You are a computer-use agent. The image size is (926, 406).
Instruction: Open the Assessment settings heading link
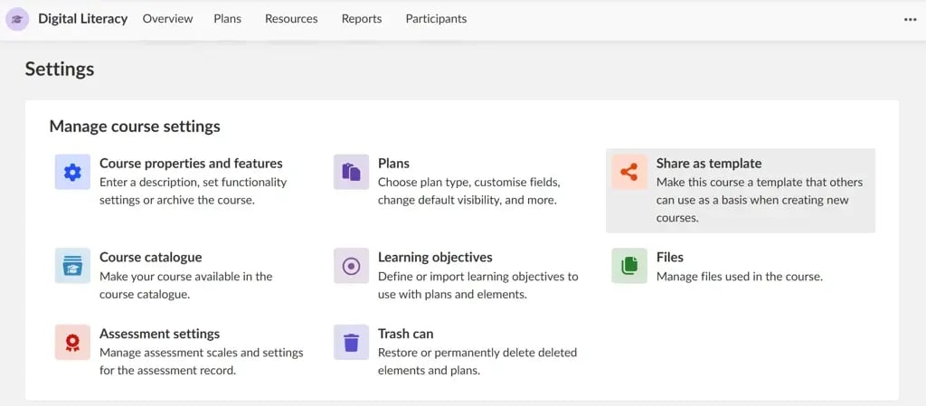pos(159,334)
